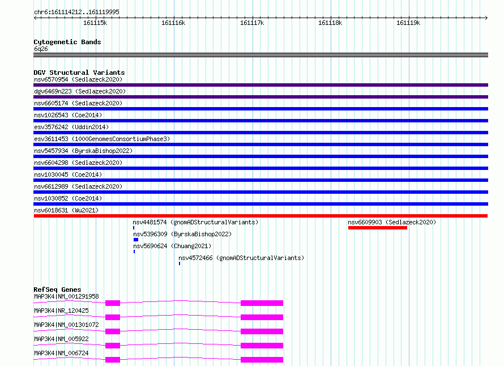Open MAP3K4|NM_001301072 transcript label
The width and height of the screenshot is (504, 366).
click(x=66, y=325)
